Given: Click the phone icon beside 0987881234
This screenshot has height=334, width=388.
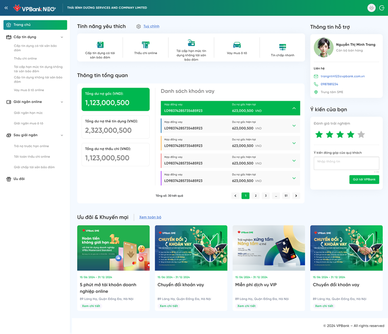Looking at the screenshot, I should [x=316, y=84].
